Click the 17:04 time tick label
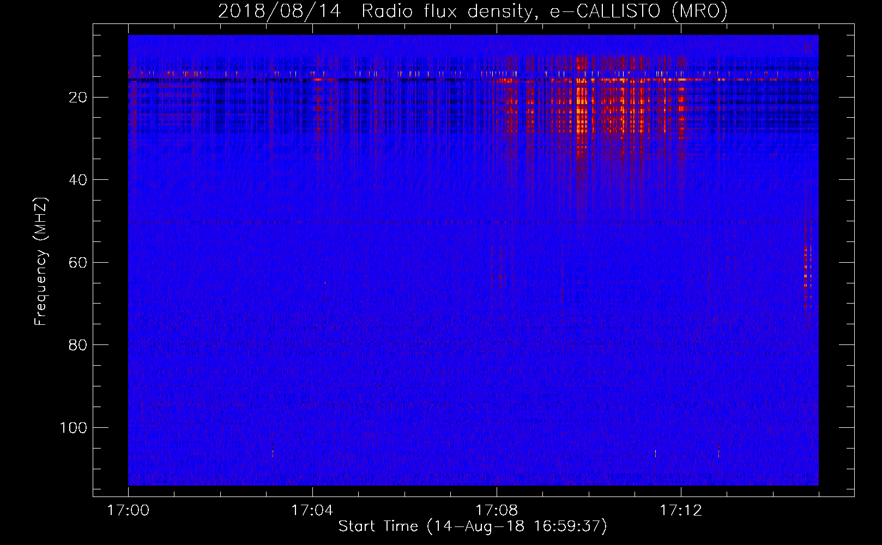882x545 pixels. click(312, 511)
